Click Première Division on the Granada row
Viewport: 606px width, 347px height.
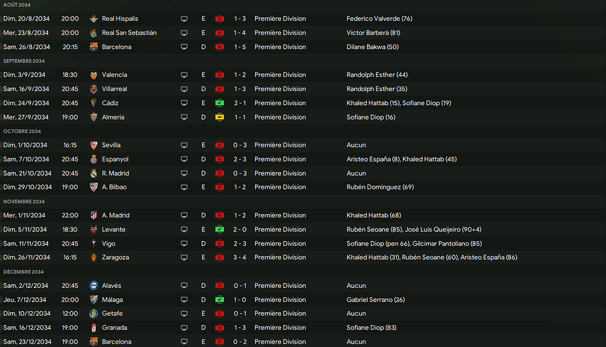click(x=280, y=328)
